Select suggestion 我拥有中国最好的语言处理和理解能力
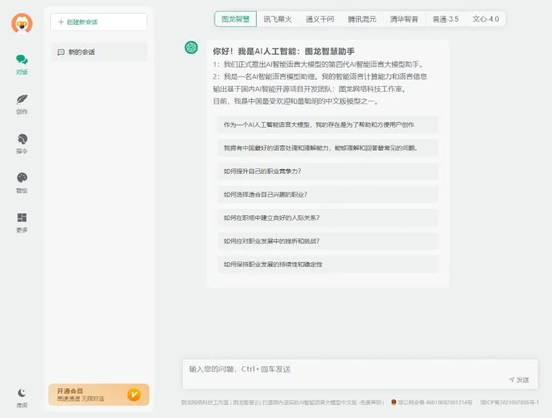 (x=328, y=148)
